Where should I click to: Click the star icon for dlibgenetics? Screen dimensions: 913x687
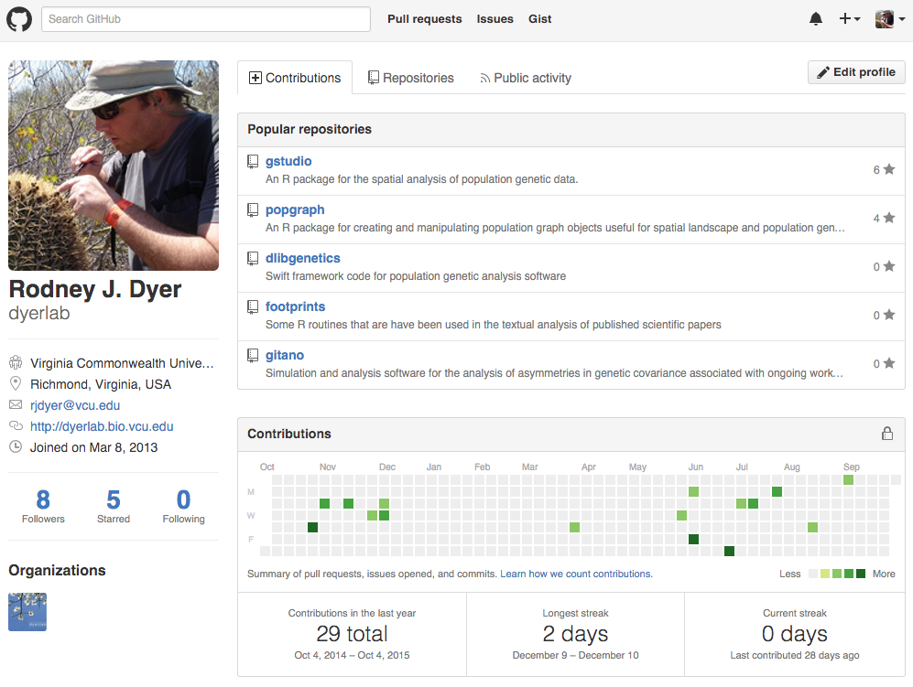pyautogui.click(x=889, y=266)
